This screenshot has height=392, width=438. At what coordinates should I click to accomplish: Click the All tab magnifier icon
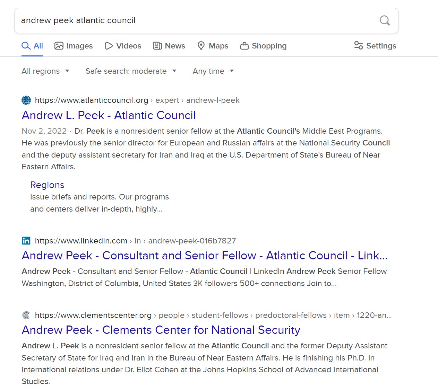26,46
